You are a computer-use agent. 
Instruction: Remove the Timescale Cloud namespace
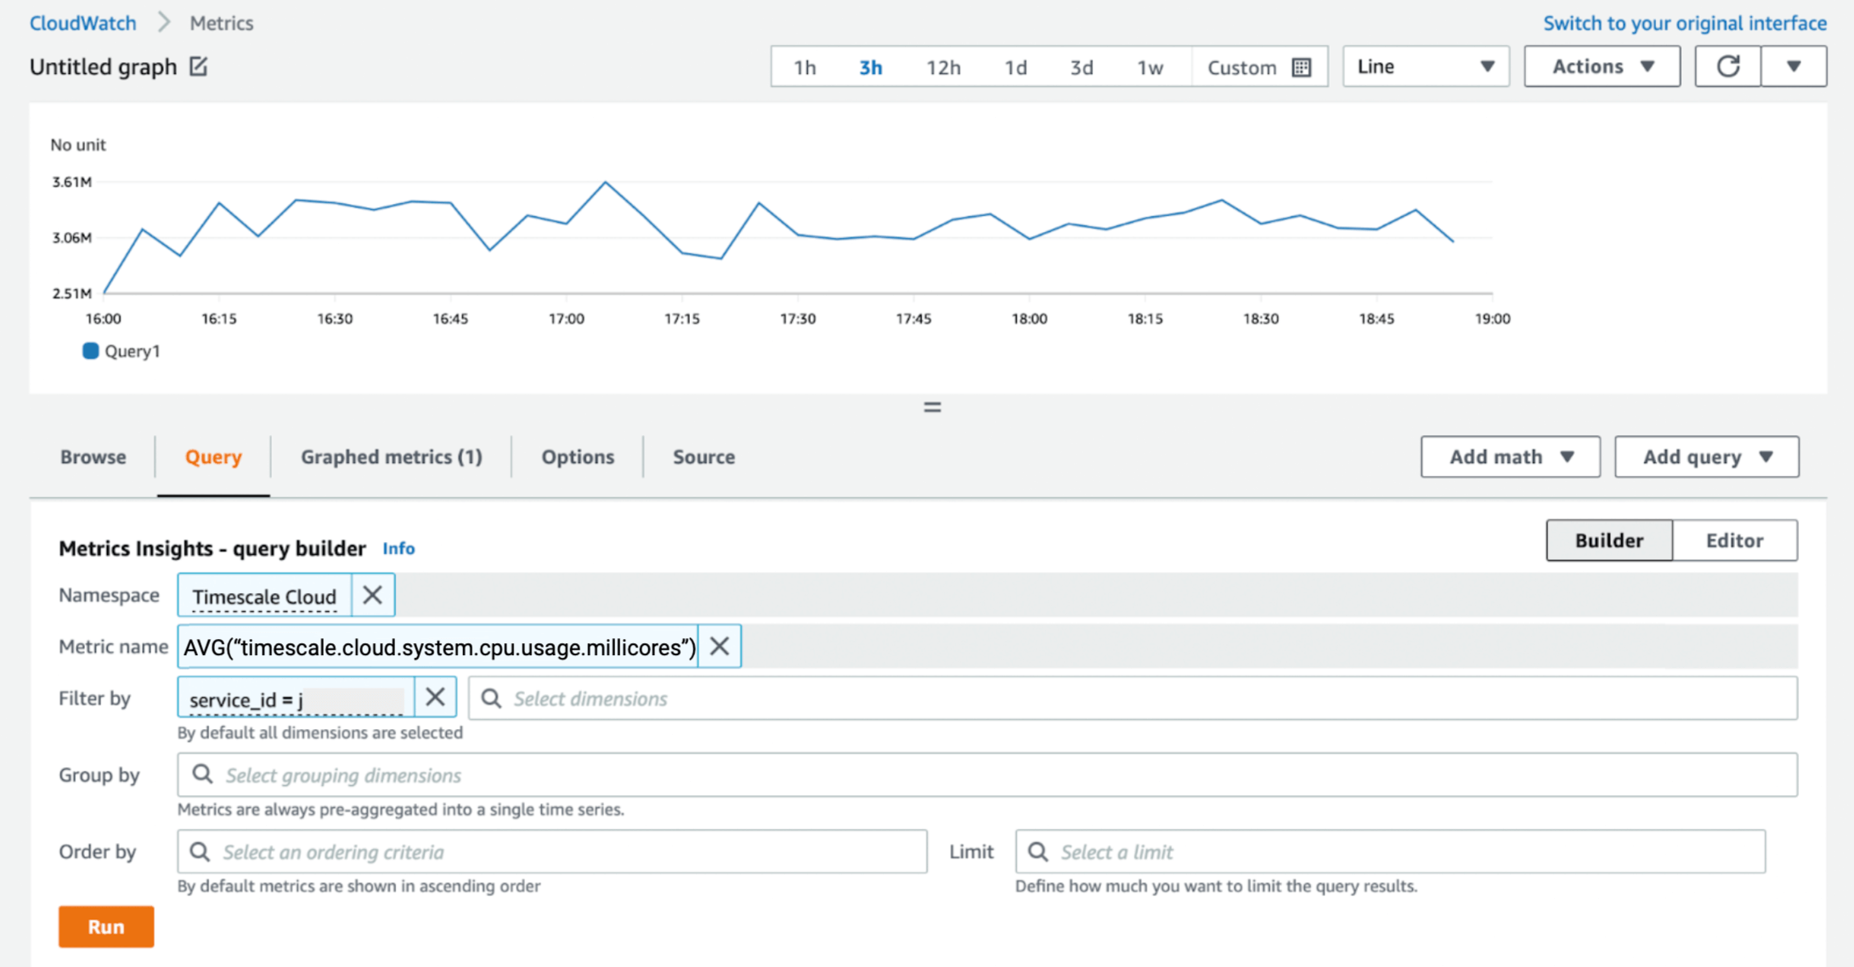(372, 596)
